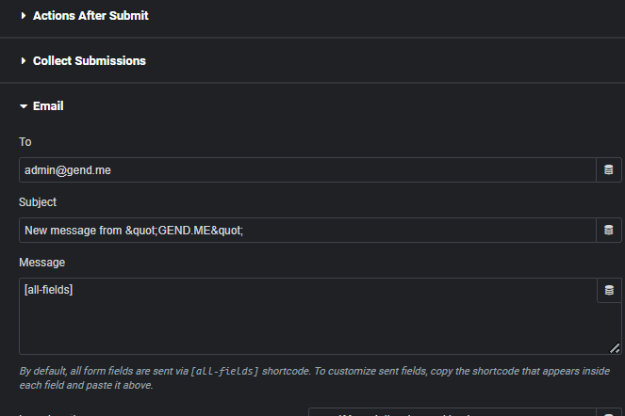Click the help description under Message
The image size is (625, 416).
click(x=315, y=378)
